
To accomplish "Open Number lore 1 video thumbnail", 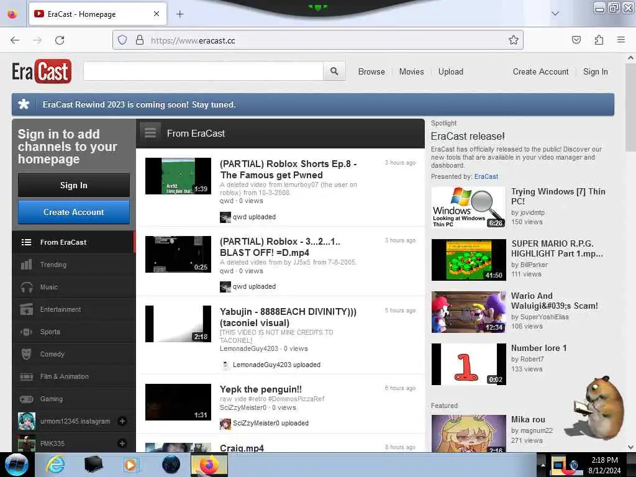I will 468,364.
